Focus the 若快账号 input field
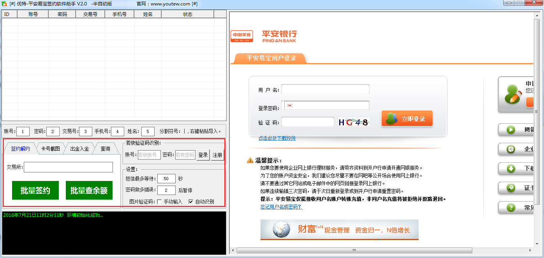 click(149, 155)
